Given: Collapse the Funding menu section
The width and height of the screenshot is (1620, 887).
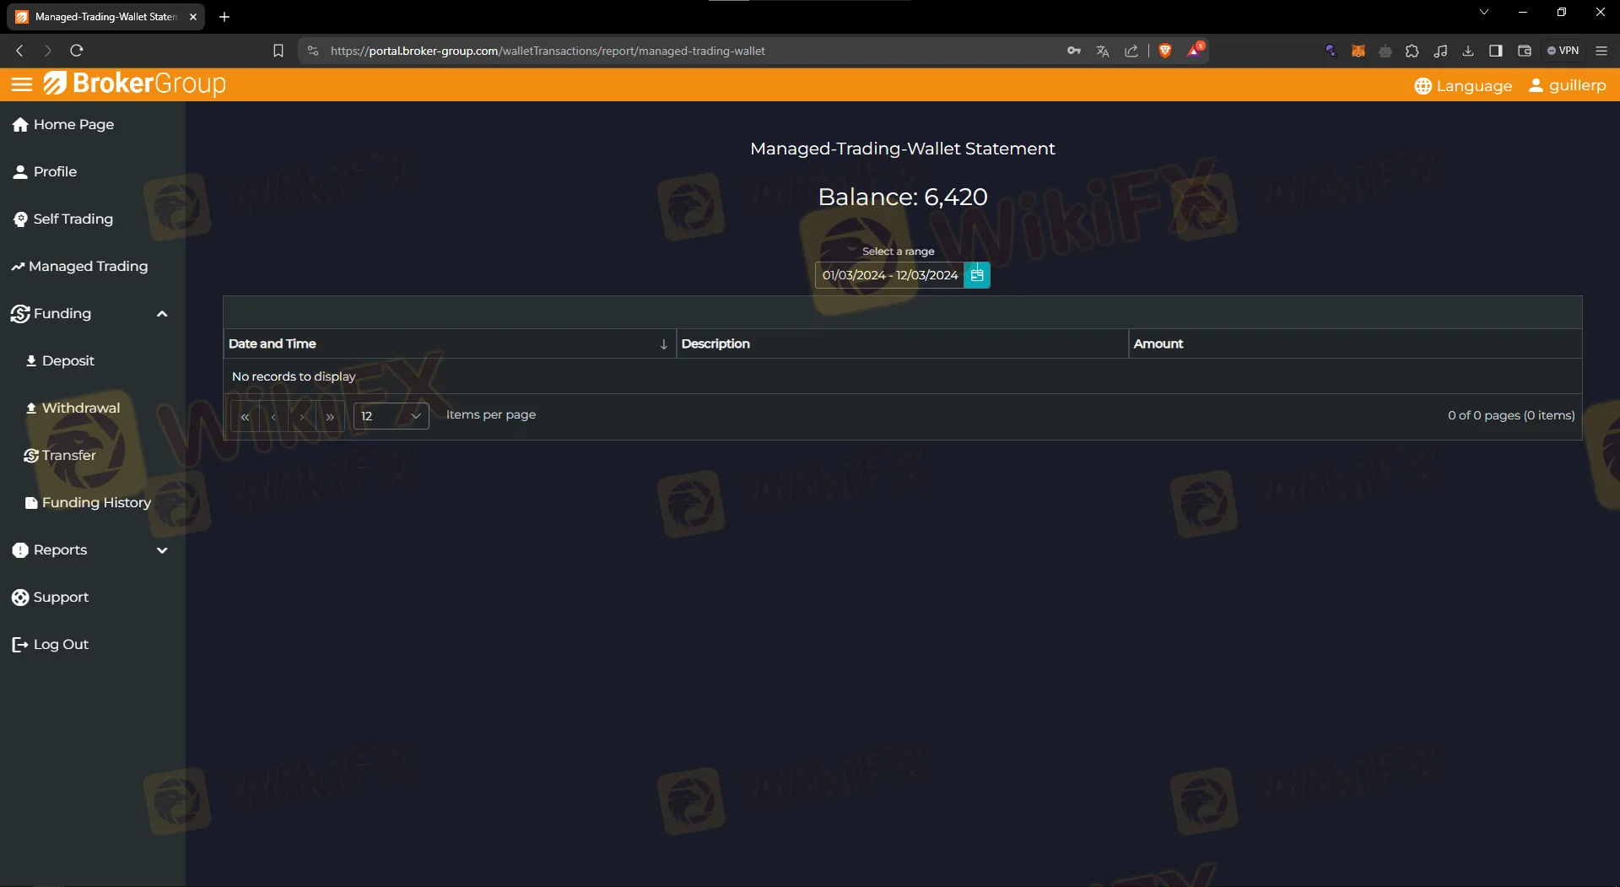Looking at the screenshot, I should (162, 314).
